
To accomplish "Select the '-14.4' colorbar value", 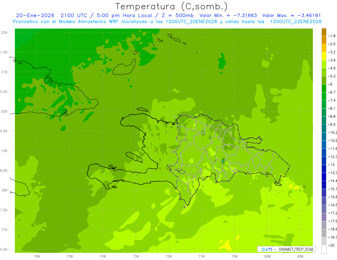I will (332, 181).
